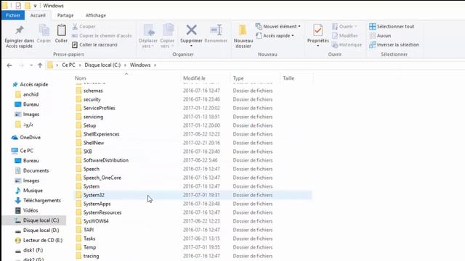Click Ouvrir in the ribbon's Ouvrir group

pos(344,26)
